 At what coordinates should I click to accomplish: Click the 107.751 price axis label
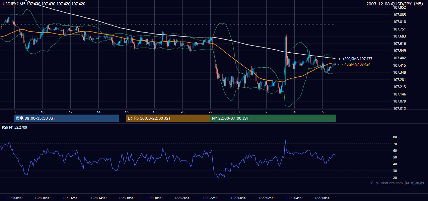point(400,29)
